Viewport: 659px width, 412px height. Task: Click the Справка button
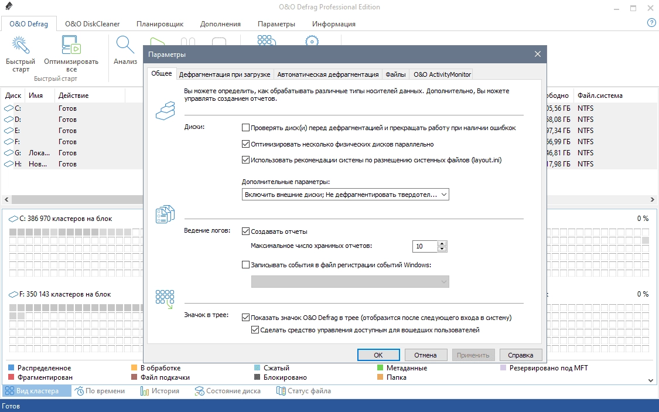(x=520, y=355)
